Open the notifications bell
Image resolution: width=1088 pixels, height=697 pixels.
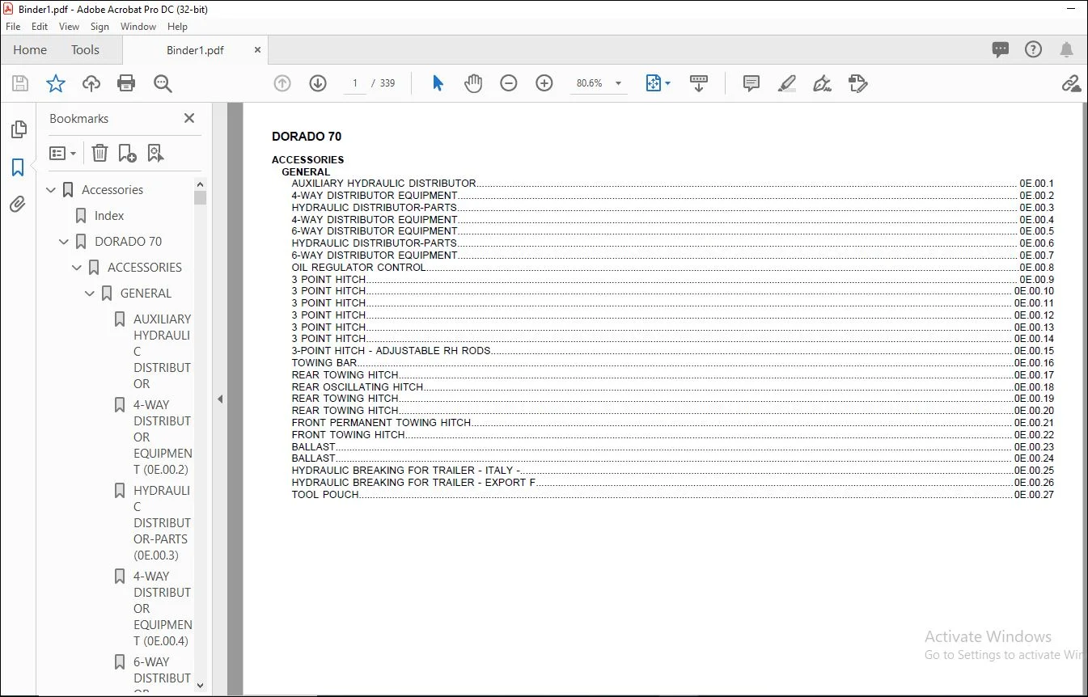tap(1067, 50)
